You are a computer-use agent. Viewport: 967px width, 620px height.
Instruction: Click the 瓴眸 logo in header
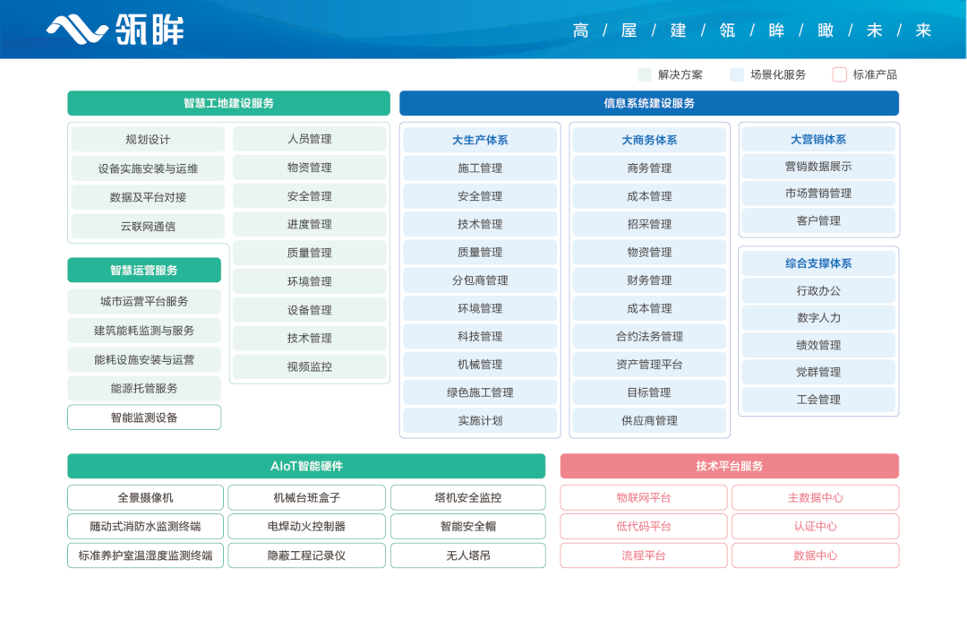point(115,30)
